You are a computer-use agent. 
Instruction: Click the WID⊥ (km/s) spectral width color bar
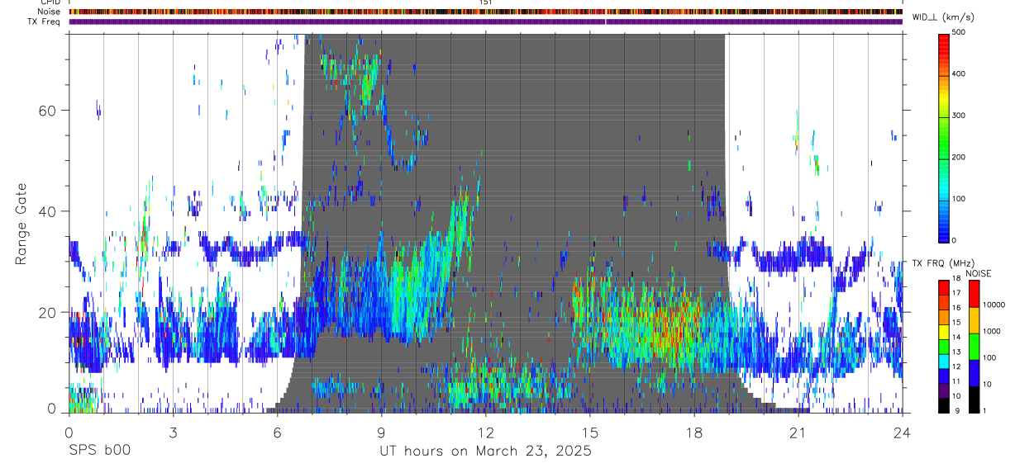tap(944, 138)
